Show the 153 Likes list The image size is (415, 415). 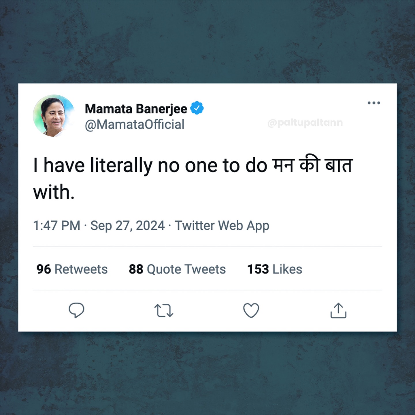[x=275, y=269]
